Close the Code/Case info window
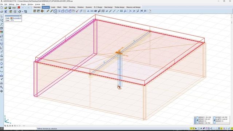233x131 pixels. coord(20,16)
